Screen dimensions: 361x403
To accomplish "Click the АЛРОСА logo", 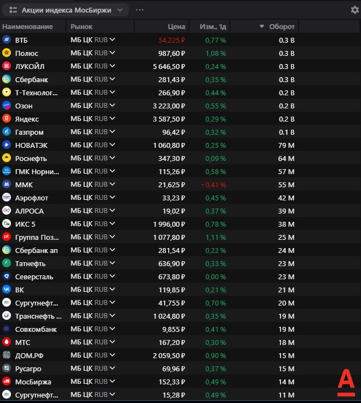I will (x=7, y=210).
